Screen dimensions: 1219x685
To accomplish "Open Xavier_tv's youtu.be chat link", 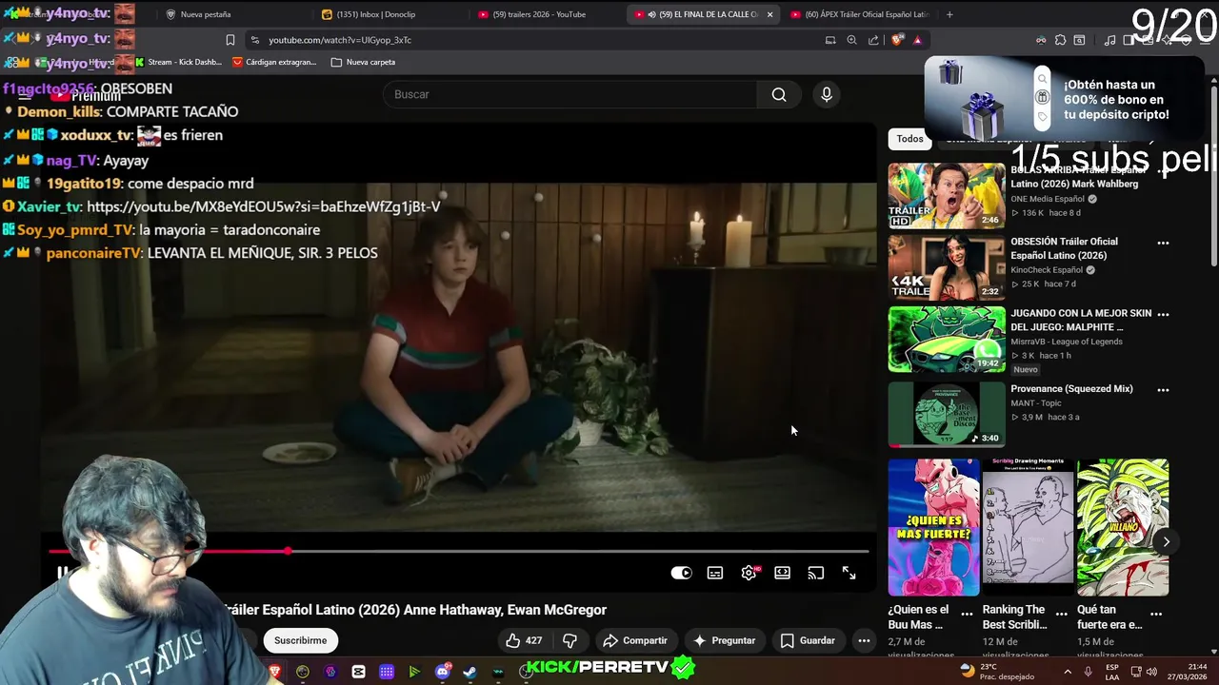I will tap(263, 206).
